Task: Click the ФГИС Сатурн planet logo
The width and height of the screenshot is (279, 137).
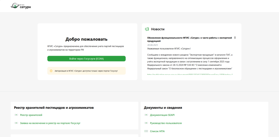Action: tap(15, 6)
